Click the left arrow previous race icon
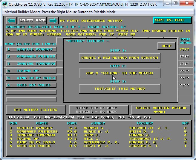The height and width of the screenshot is (160, 196). tap(12, 21)
